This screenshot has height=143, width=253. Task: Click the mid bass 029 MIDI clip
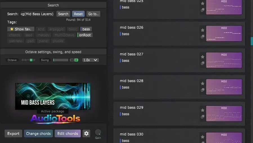[x=224, y=114]
